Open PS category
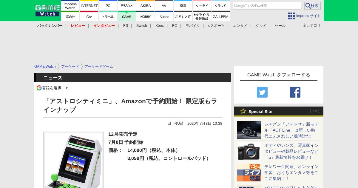Image resolution: width=358 pixels, height=188 pixels. pos(126,26)
